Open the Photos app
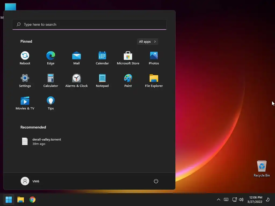The height and width of the screenshot is (206, 275). [x=154, y=58]
